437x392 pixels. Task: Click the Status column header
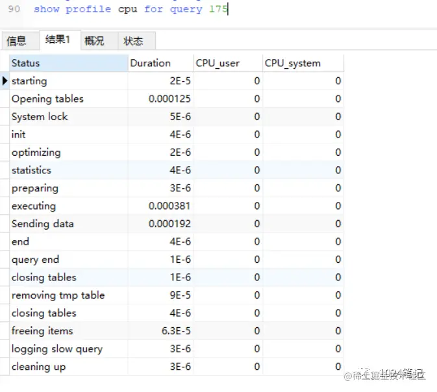(x=69, y=63)
